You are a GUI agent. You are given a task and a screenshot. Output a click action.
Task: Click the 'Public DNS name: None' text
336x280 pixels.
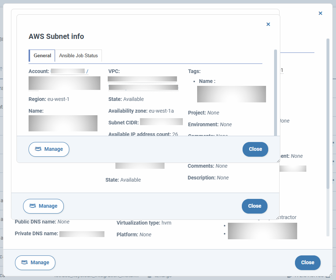pyautogui.click(x=42, y=222)
